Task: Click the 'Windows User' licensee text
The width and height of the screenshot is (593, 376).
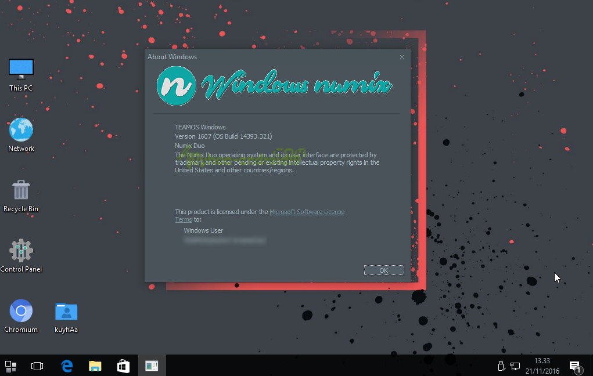Action: (203, 230)
